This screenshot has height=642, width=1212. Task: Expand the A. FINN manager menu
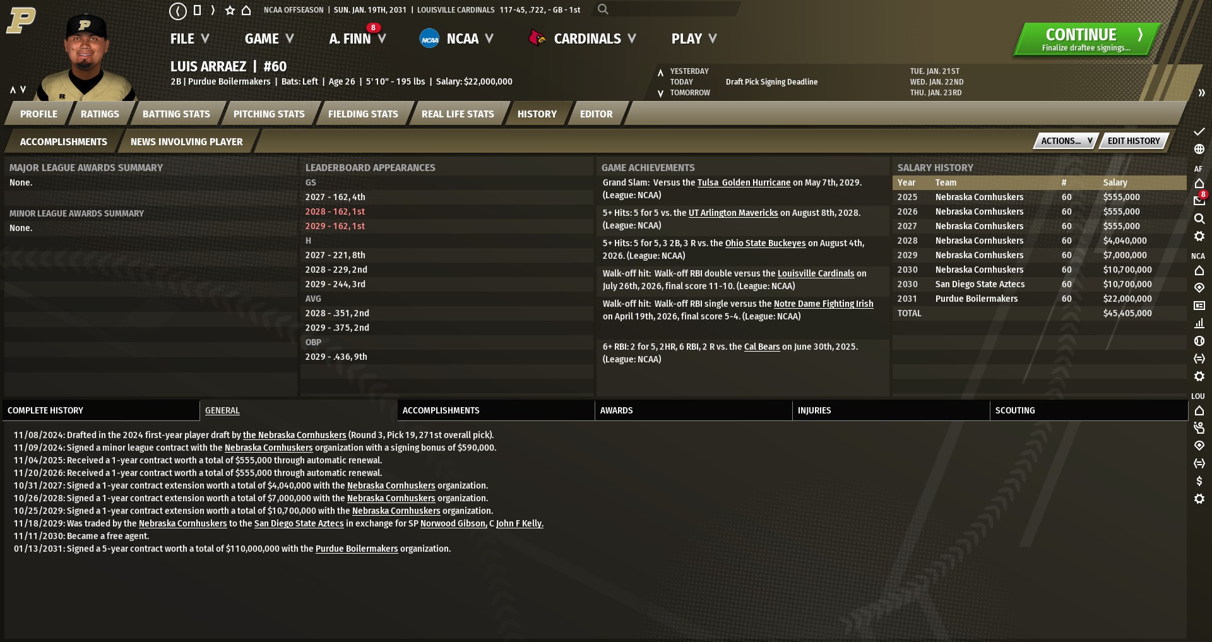[x=357, y=39]
